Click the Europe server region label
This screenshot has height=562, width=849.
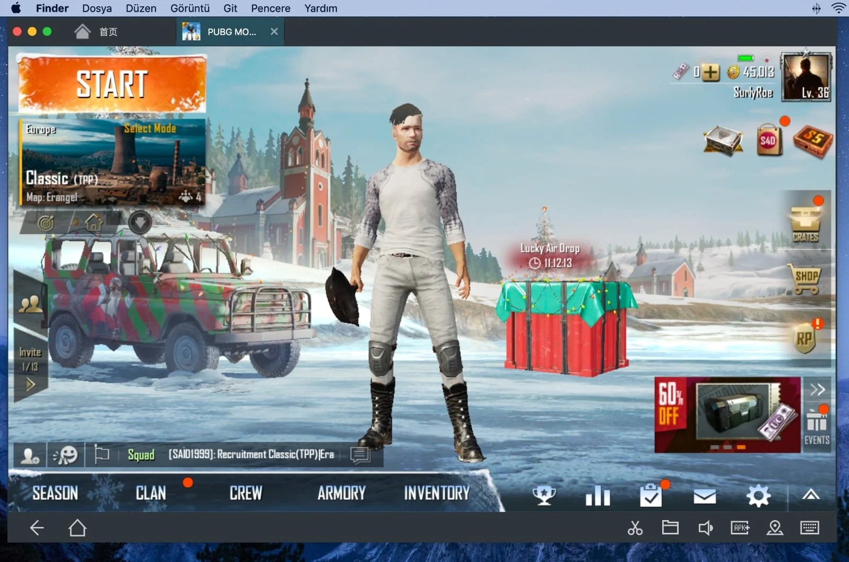(x=41, y=129)
